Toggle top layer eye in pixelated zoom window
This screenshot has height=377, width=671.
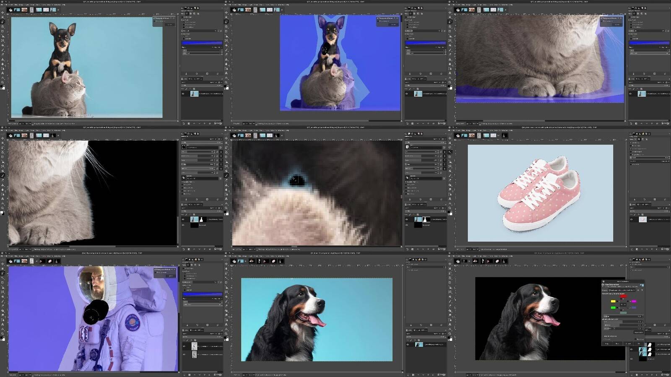click(x=406, y=219)
